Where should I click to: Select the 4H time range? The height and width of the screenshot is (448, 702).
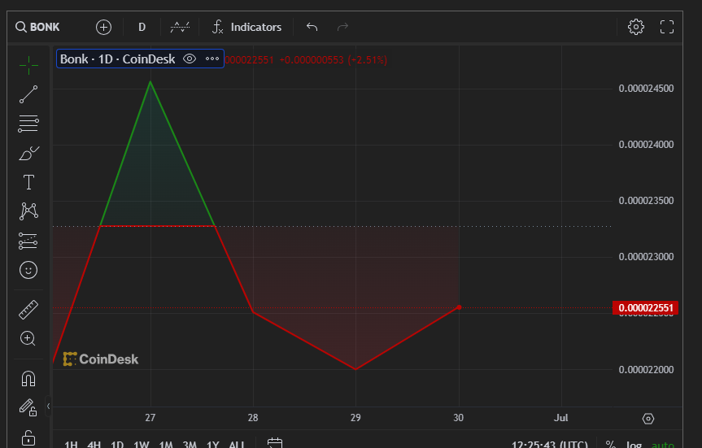(x=94, y=445)
